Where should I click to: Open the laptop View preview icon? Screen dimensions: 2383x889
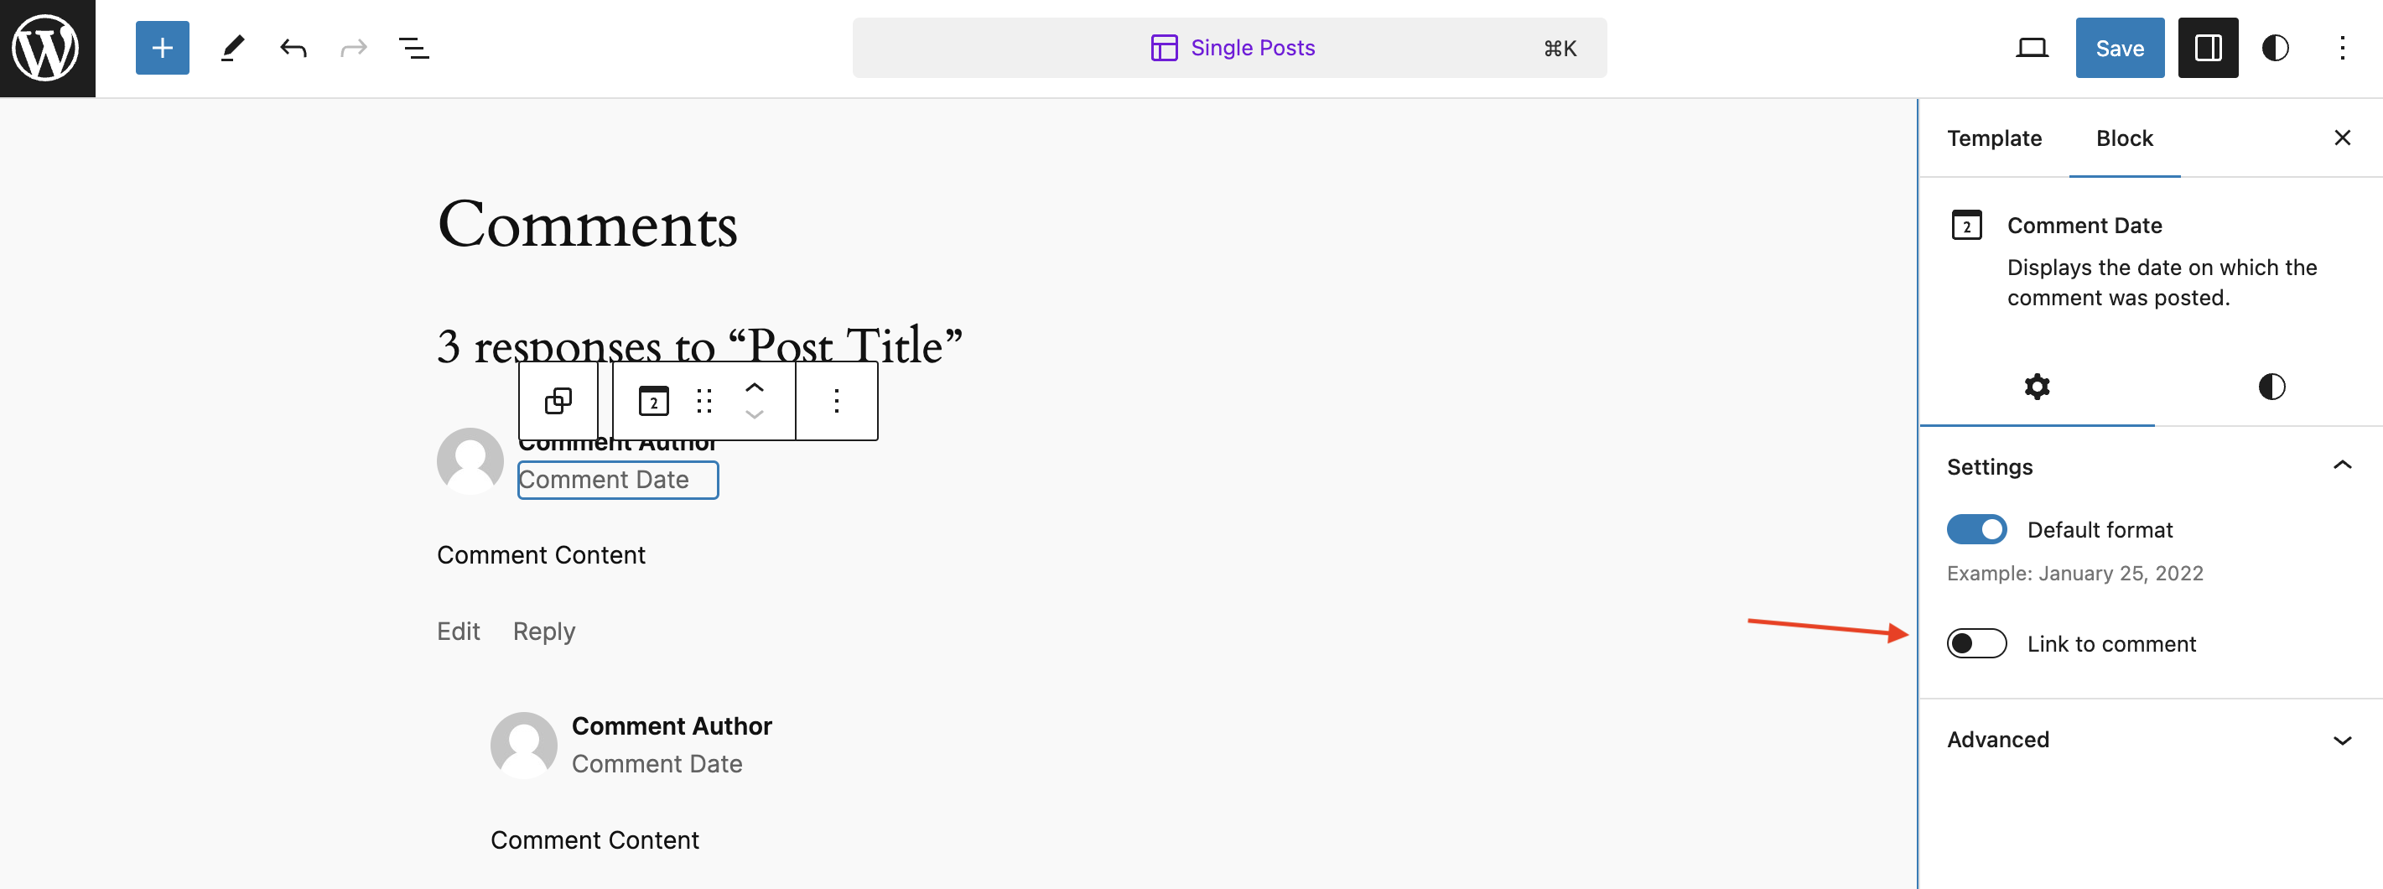click(2032, 48)
